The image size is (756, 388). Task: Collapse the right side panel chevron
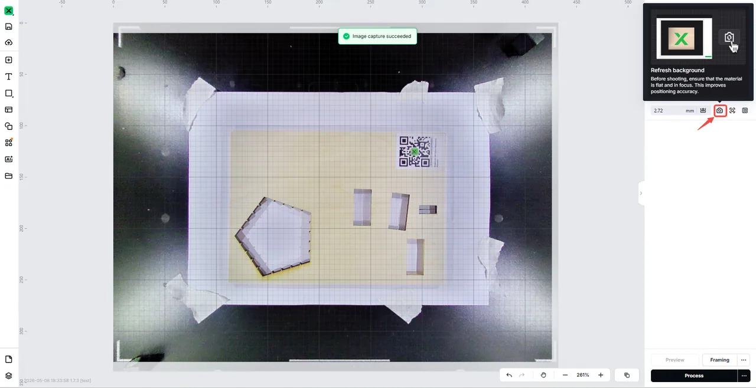click(641, 193)
